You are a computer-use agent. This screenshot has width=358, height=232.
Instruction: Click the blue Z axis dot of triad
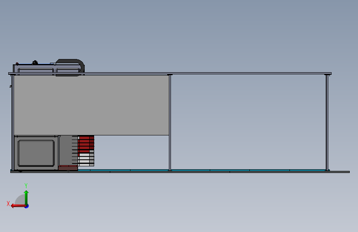(27, 206)
